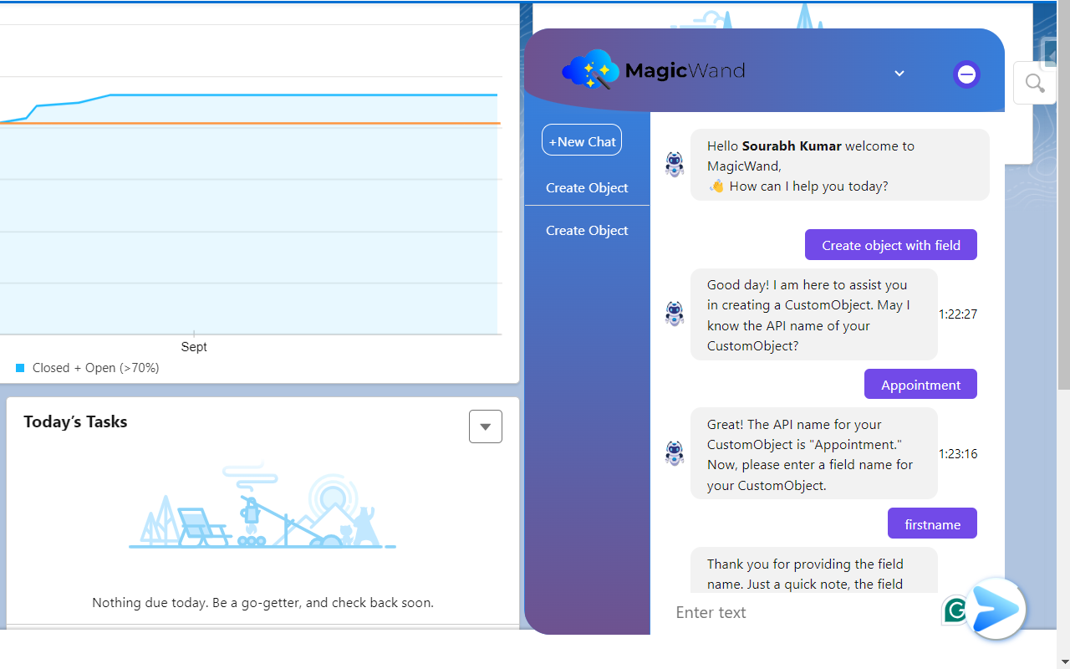1070x669 pixels.
Task: Start a conversation with the +New Chat button
Action: pyautogui.click(x=582, y=140)
